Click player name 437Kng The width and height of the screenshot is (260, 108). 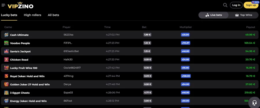point(68,76)
